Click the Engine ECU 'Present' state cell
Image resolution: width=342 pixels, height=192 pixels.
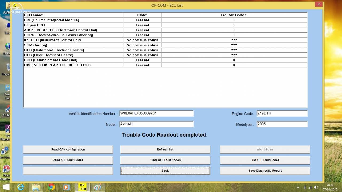[x=142, y=25]
